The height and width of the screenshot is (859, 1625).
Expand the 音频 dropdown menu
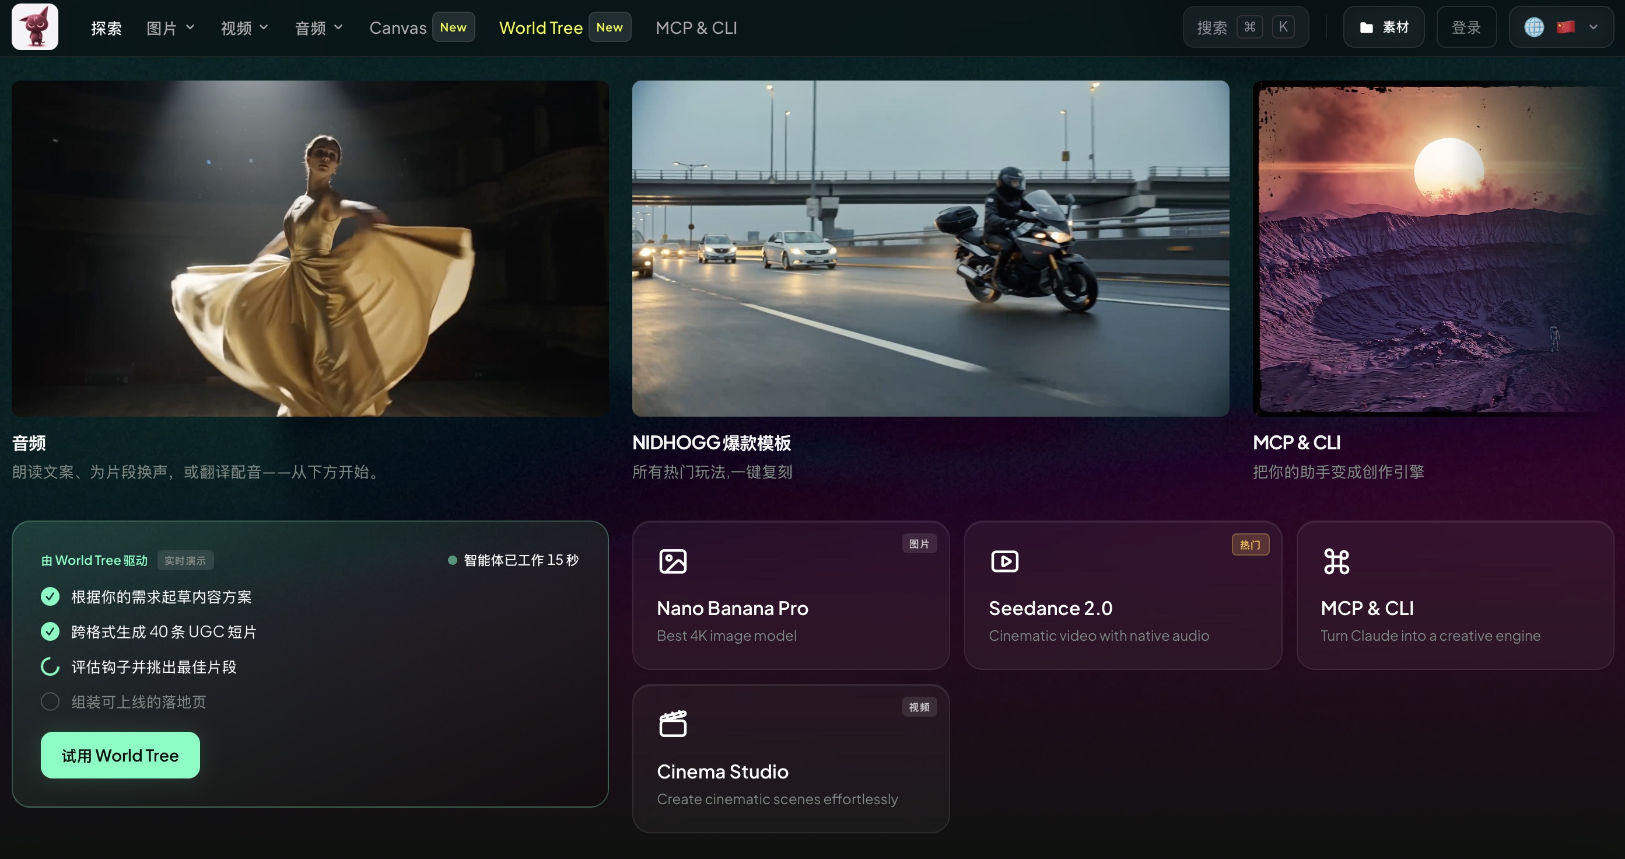tap(319, 28)
